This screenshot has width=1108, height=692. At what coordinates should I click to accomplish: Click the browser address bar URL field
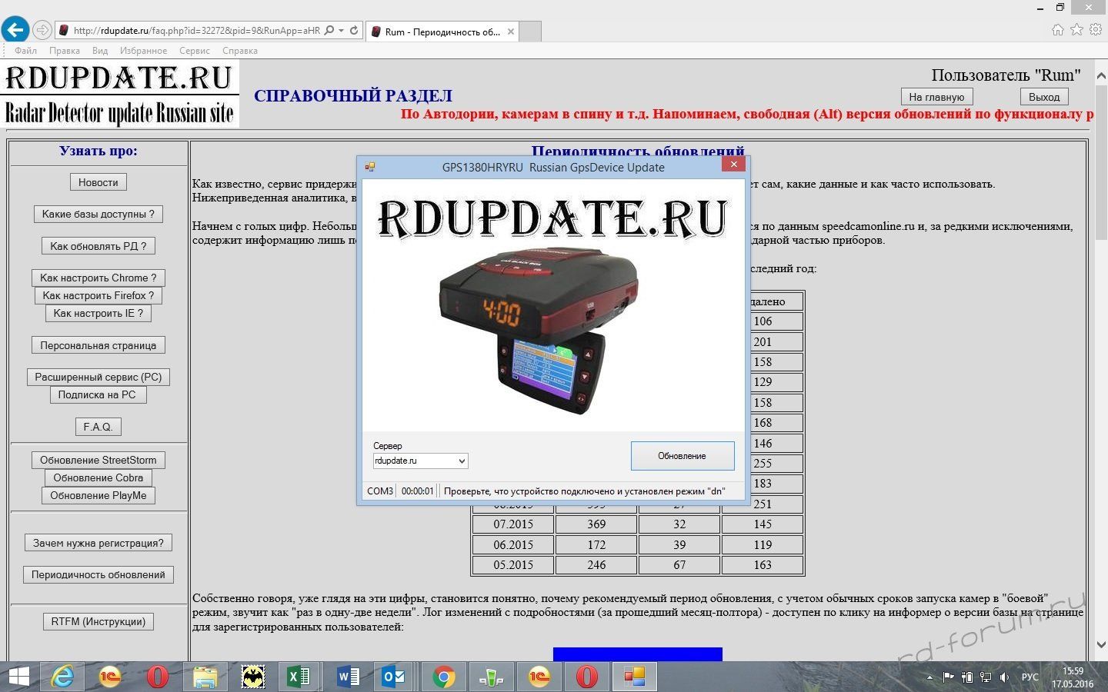pos(196,31)
